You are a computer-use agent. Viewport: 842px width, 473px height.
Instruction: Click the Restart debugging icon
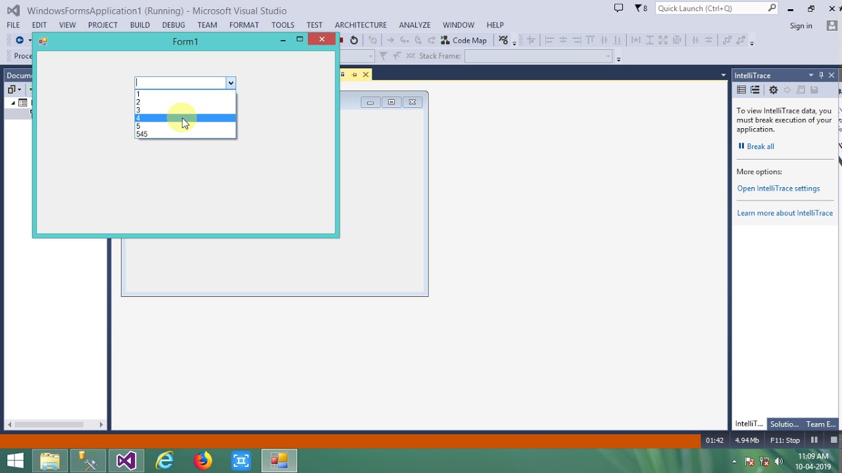tap(354, 40)
